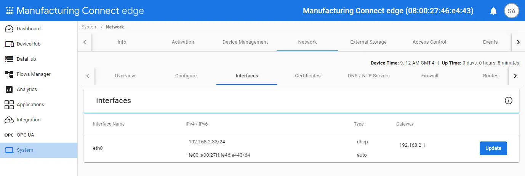525x176 pixels.
Task: Click the Up Time readout
Action: coord(480,63)
